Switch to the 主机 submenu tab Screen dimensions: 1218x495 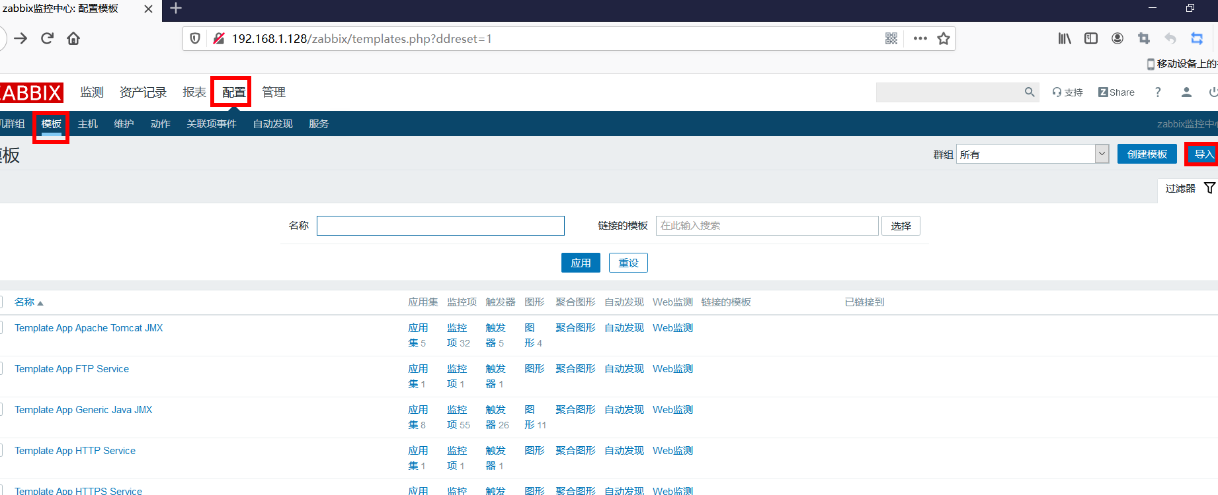click(87, 124)
